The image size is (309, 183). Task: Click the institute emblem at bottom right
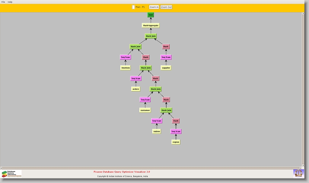coord(299,173)
